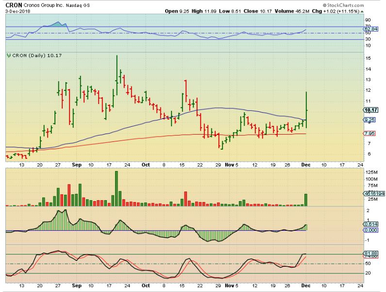Select the Open 9.25 value
The width and height of the screenshot is (386, 292).
(177, 11)
